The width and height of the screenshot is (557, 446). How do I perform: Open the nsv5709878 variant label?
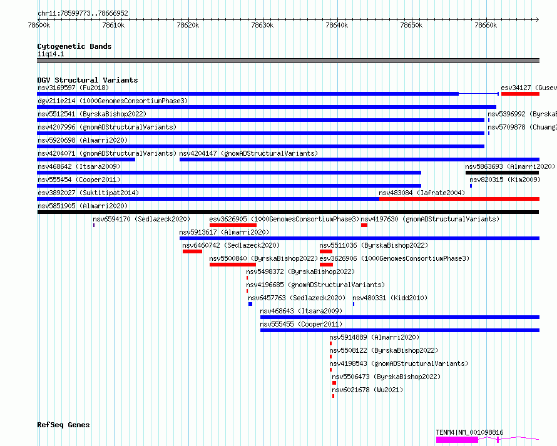click(522, 127)
